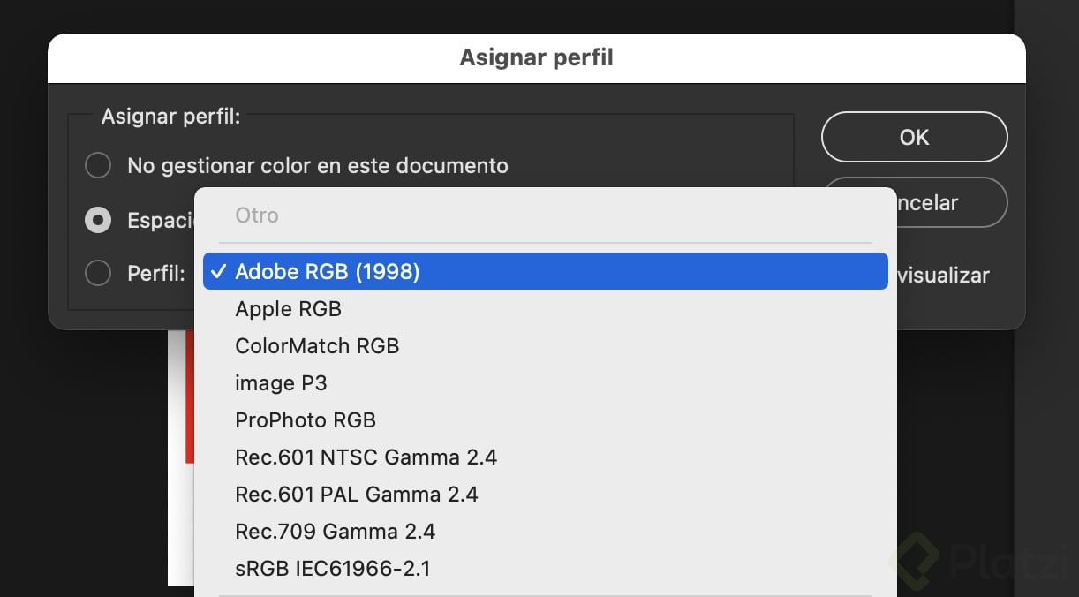
Task: Click the greyed-out 'Otro' menu entry
Action: pyautogui.click(x=257, y=215)
